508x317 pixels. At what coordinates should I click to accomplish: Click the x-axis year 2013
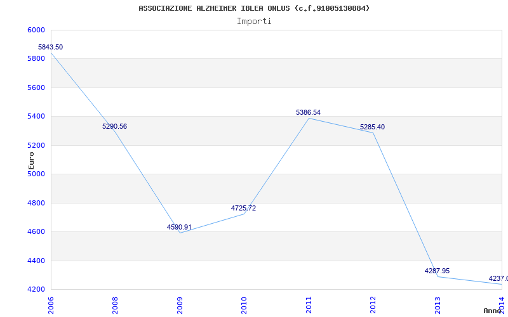coord(438,305)
